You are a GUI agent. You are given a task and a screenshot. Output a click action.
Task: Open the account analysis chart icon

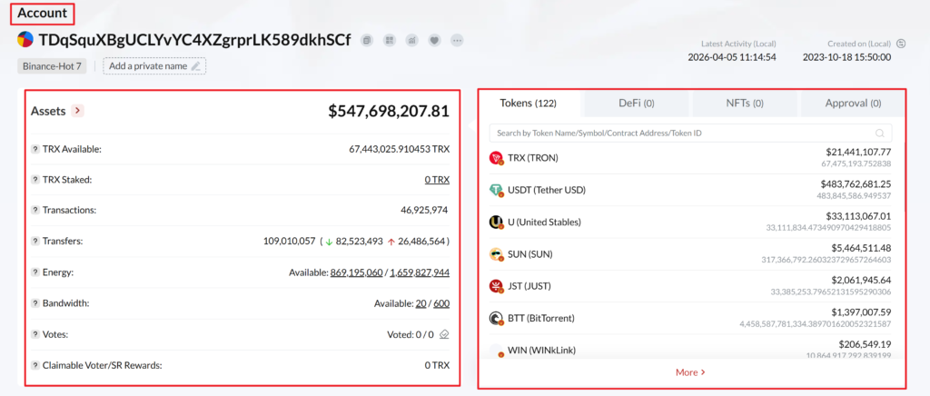412,40
